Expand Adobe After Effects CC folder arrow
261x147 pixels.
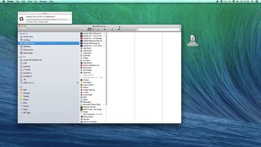(x=104, y=33)
